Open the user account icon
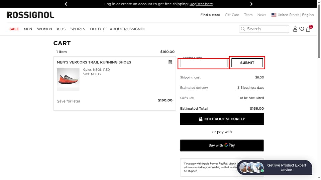 click(x=295, y=29)
